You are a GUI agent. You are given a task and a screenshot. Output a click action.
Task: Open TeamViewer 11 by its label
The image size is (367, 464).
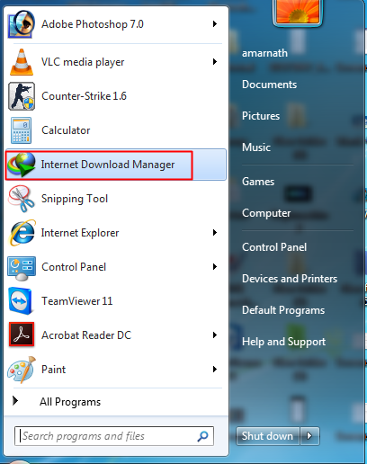pos(76,301)
